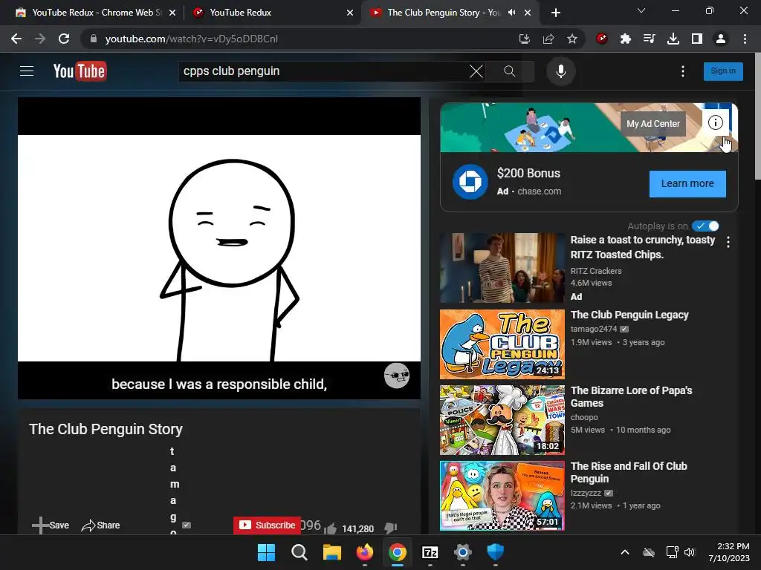Viewport: 761px width, 570px height.
Task: Click Learn more on Chase ad
Action: tap(687, 184)
